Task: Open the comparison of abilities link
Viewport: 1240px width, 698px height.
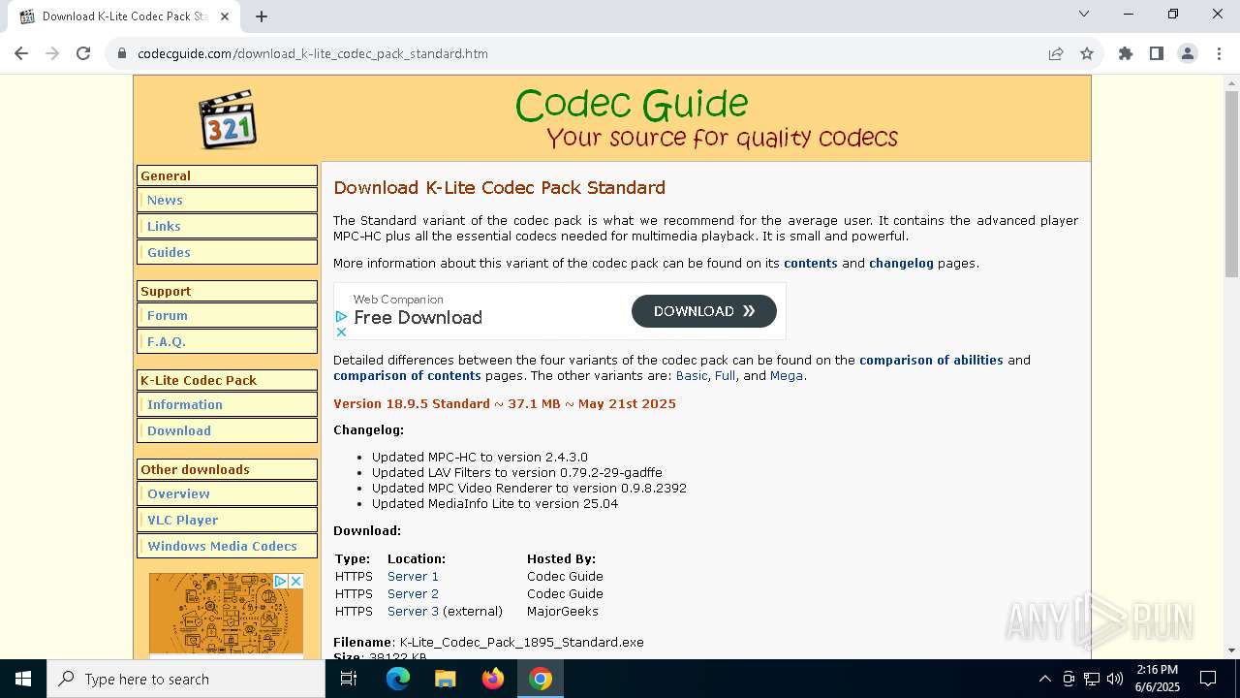Action: coord(931,361)
